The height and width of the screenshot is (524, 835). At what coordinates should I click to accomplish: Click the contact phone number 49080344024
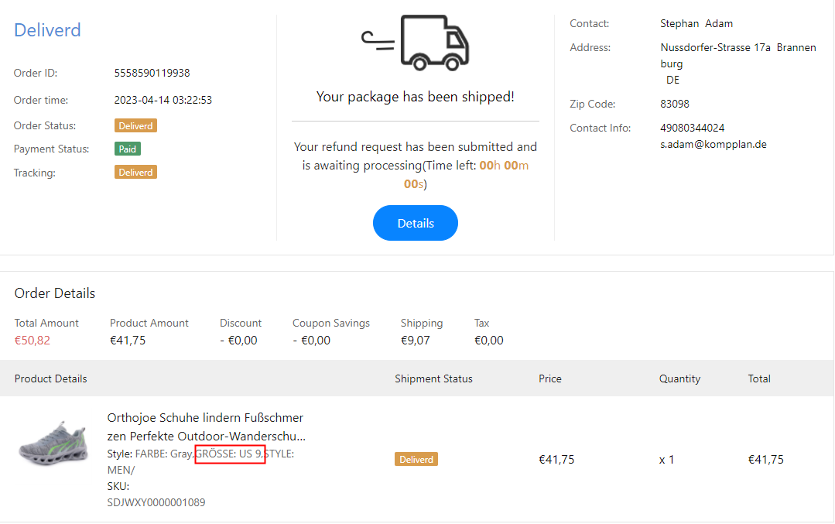[x=692, y=128]
